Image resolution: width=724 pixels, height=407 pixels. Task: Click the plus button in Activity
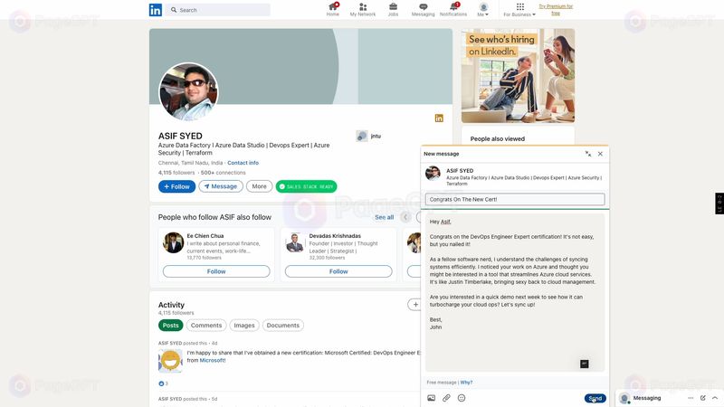(x=414, y=305)
